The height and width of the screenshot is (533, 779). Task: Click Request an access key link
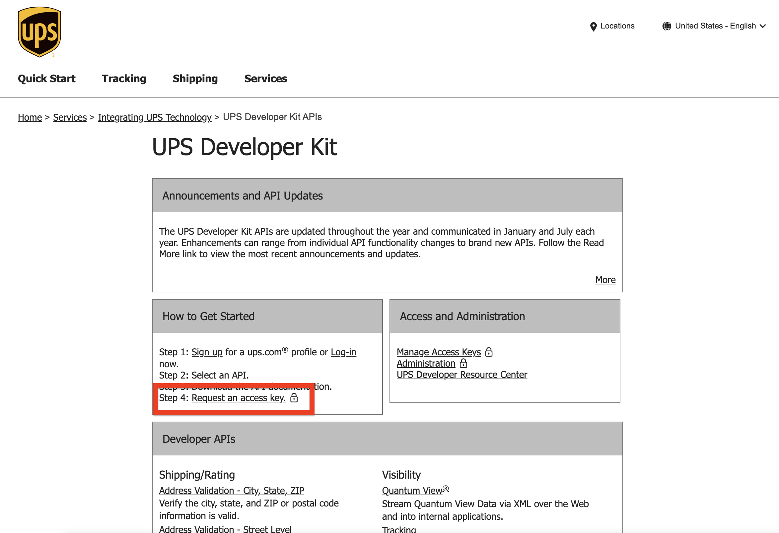239,398
